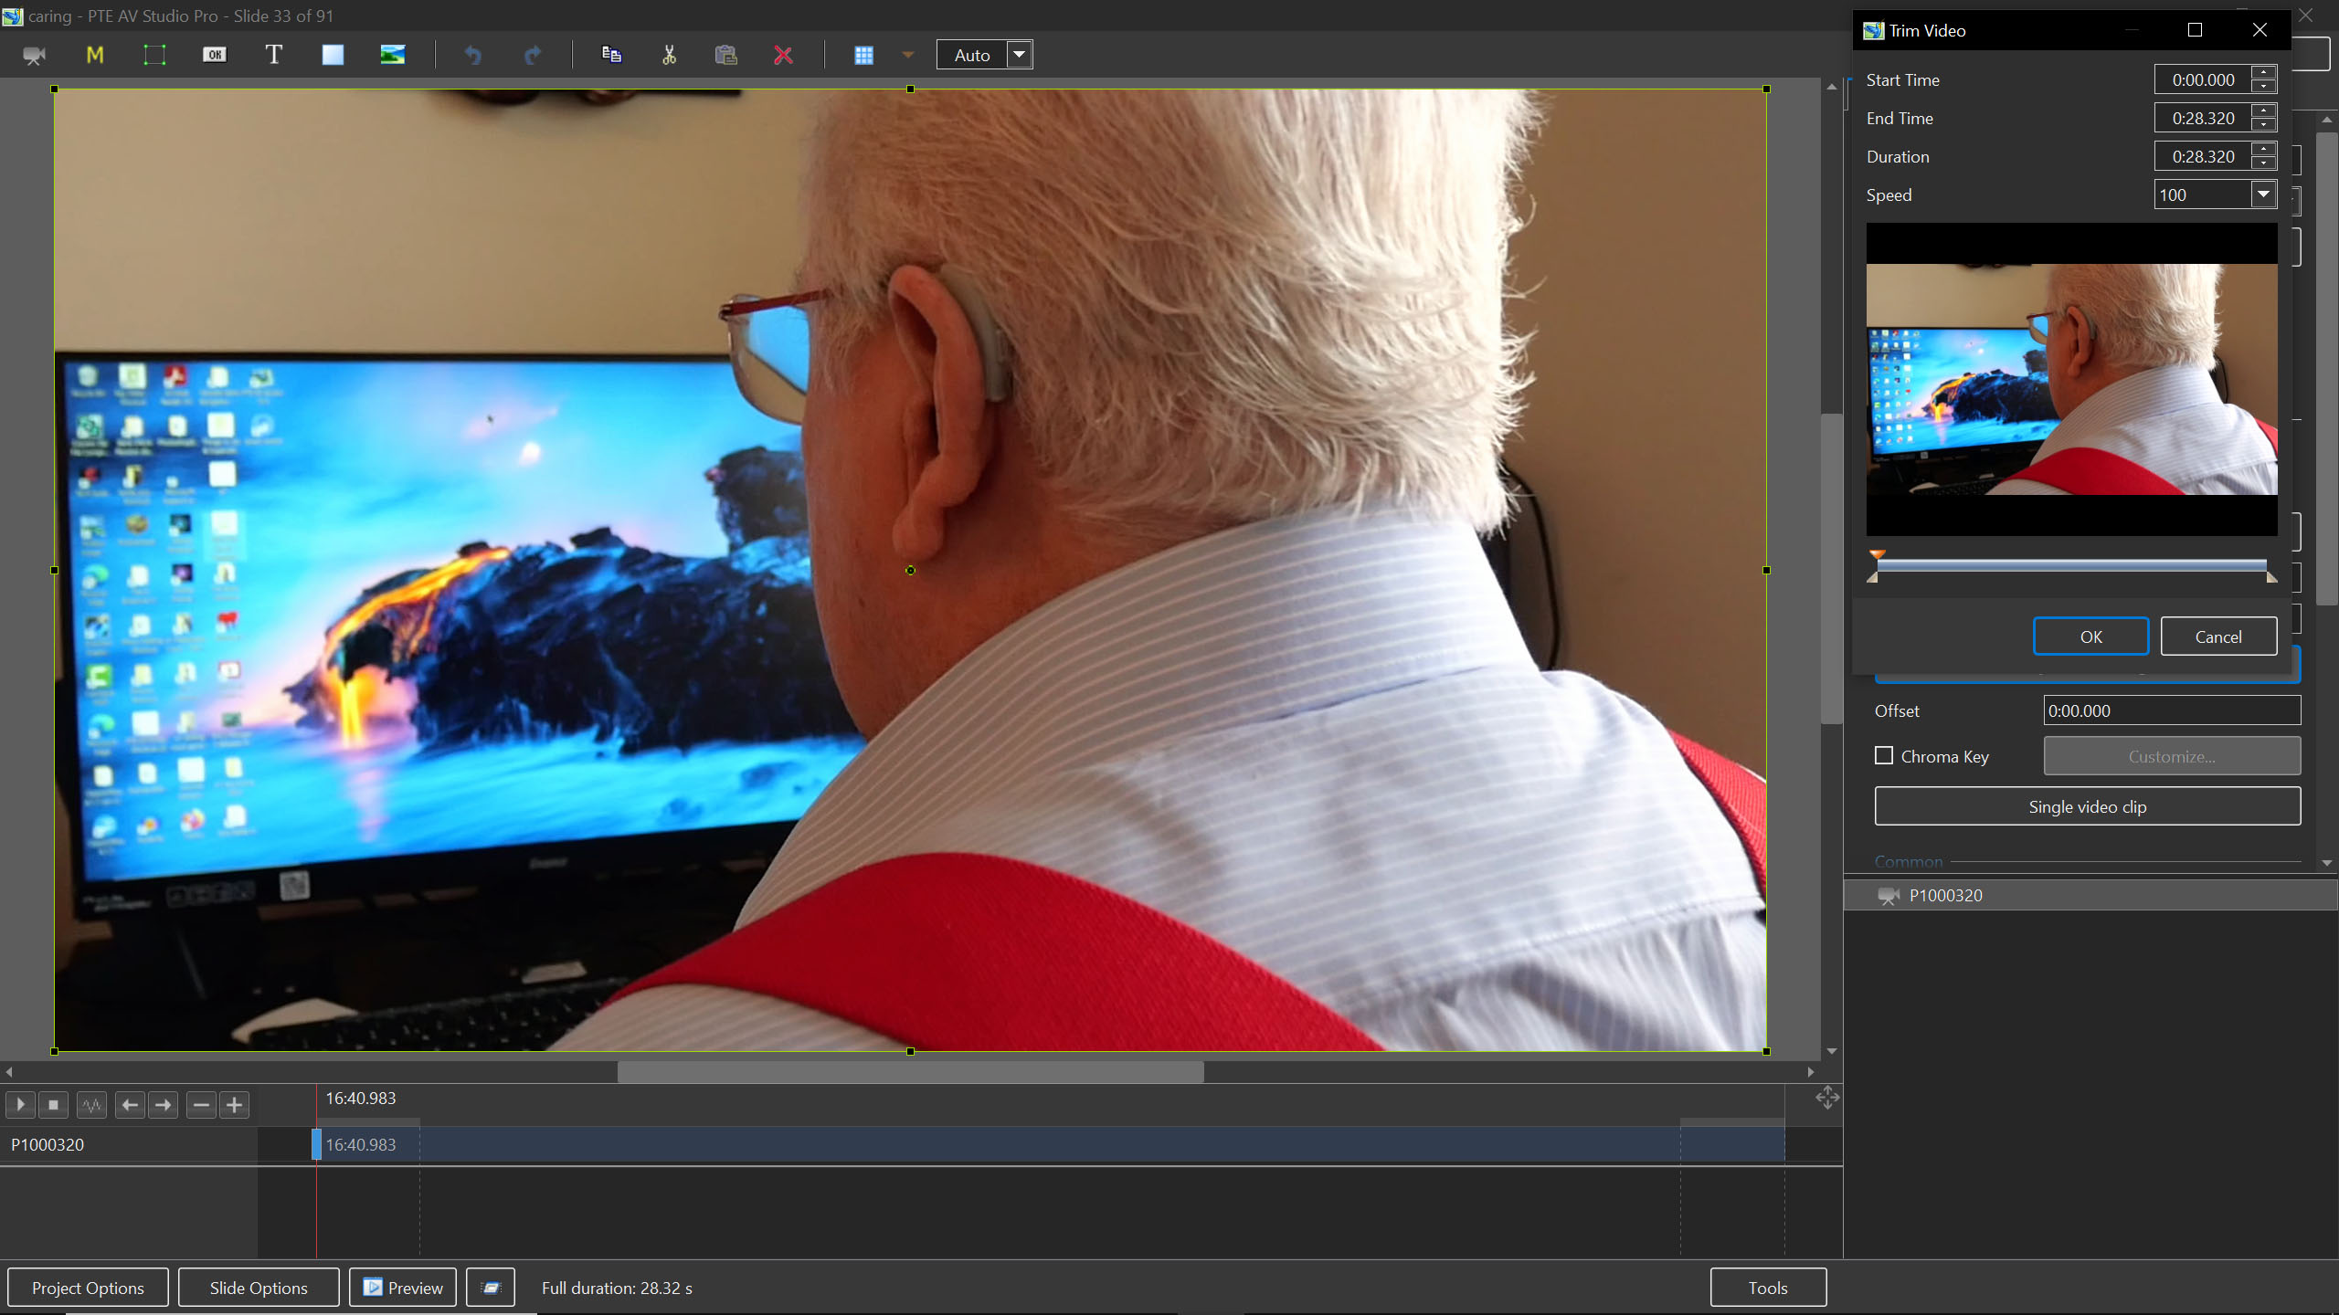This screenshot has width=2339, height=1315.
Task: Enable the Chroma Key checkbox
Action: (x=1884, y=756)
